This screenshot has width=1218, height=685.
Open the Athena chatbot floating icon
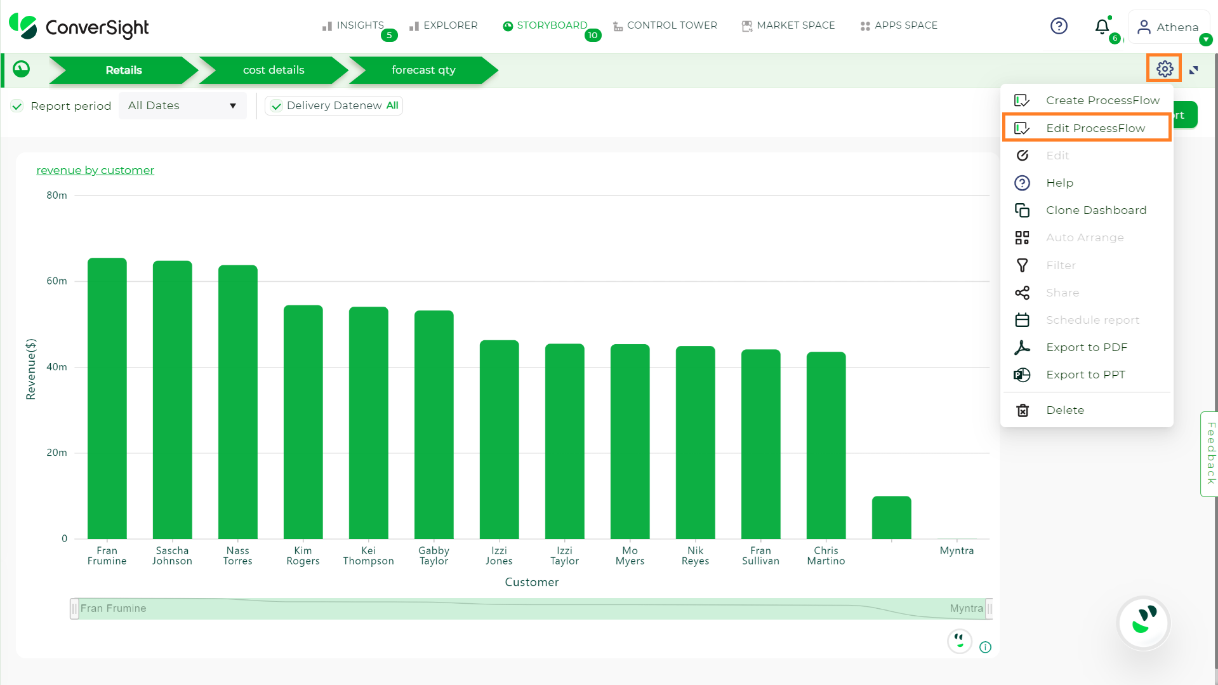coord(1144,623)
